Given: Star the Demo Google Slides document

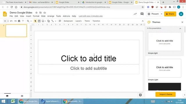Looking at the screenshot, I should (x=36, y=13).
